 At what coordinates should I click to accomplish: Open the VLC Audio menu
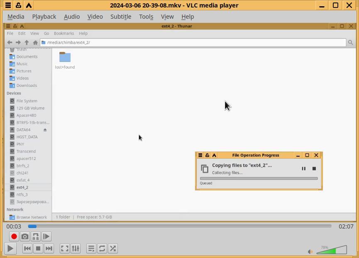72,17
